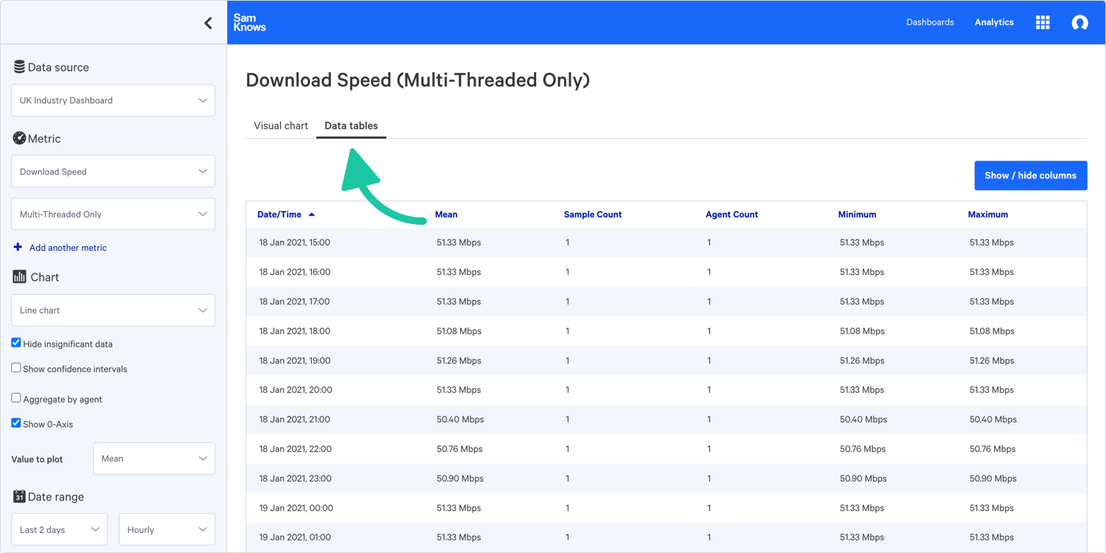This screenshot has height=553, width=1106.
Task: Enable Show confidence intervals
Action: (x=16, y=368)
